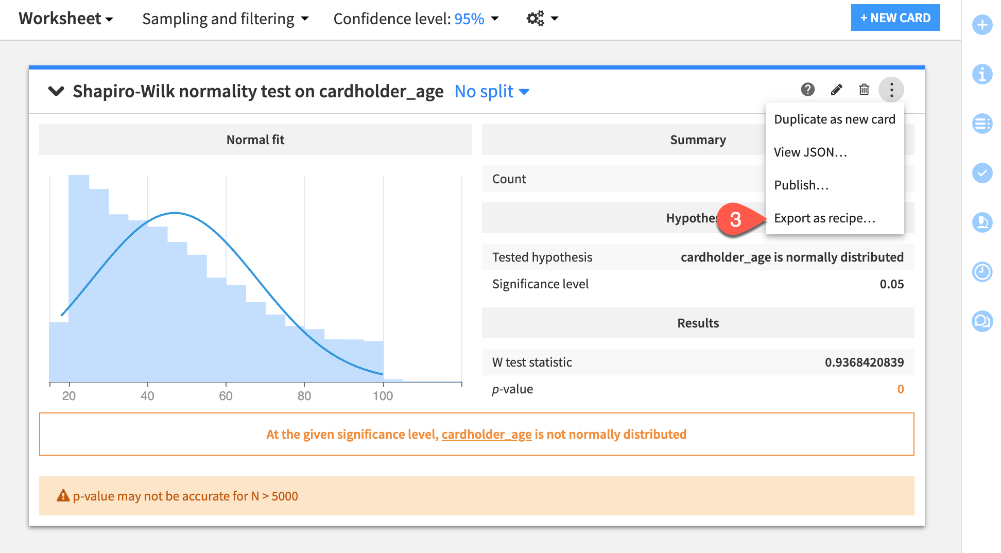Open the discussions panel icon in right sidebar
This screenshot has height=553, width=1001.
tap(982, 321)
